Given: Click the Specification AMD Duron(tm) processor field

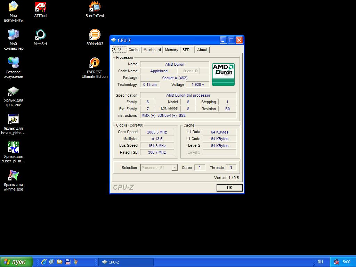Looking at the screenshot, I should point(188,95).
